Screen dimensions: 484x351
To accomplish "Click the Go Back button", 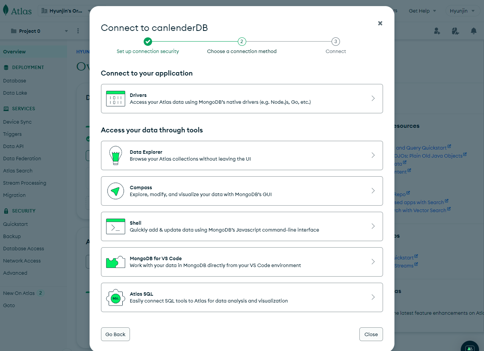I will tap(115, 334).
